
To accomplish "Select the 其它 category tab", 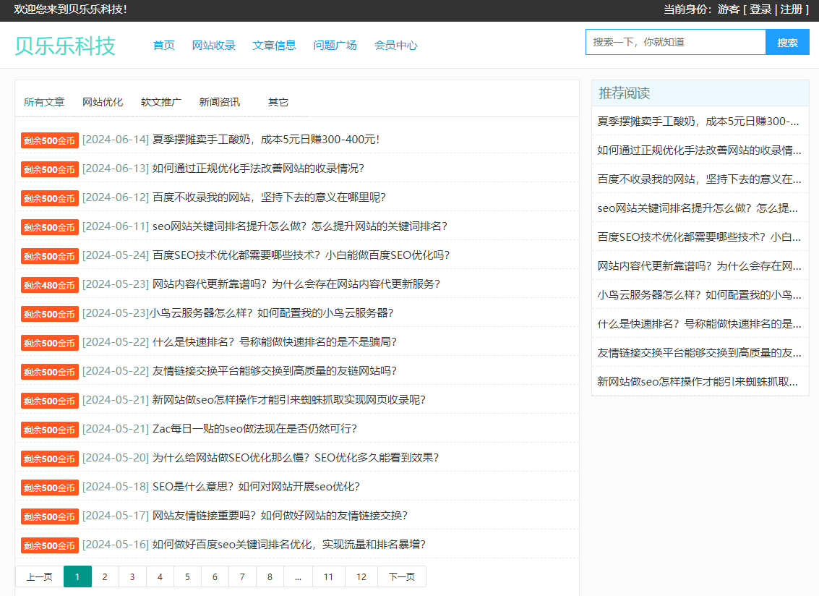I will coord(278,102).
